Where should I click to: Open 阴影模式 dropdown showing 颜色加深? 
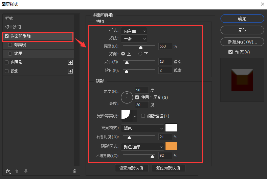[x=142, y=147]
